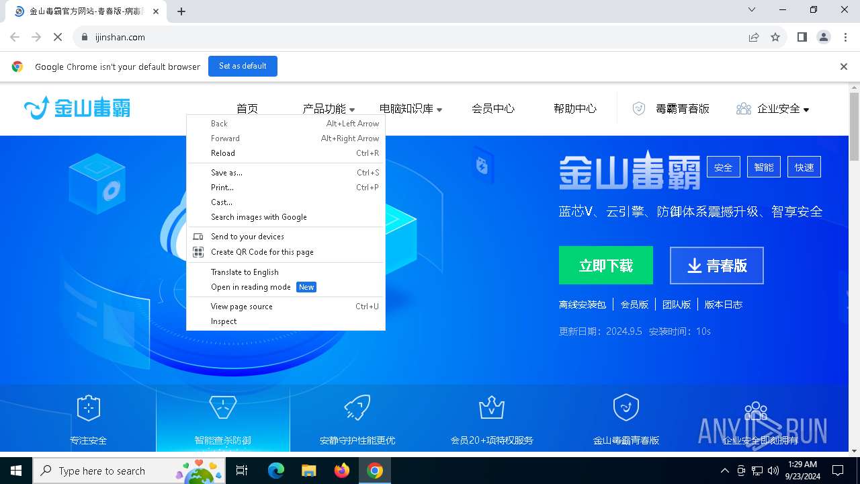This screenshot has width=860, height=484.
Task: Click the 智能 tag
Action: (x=764, y=167)
